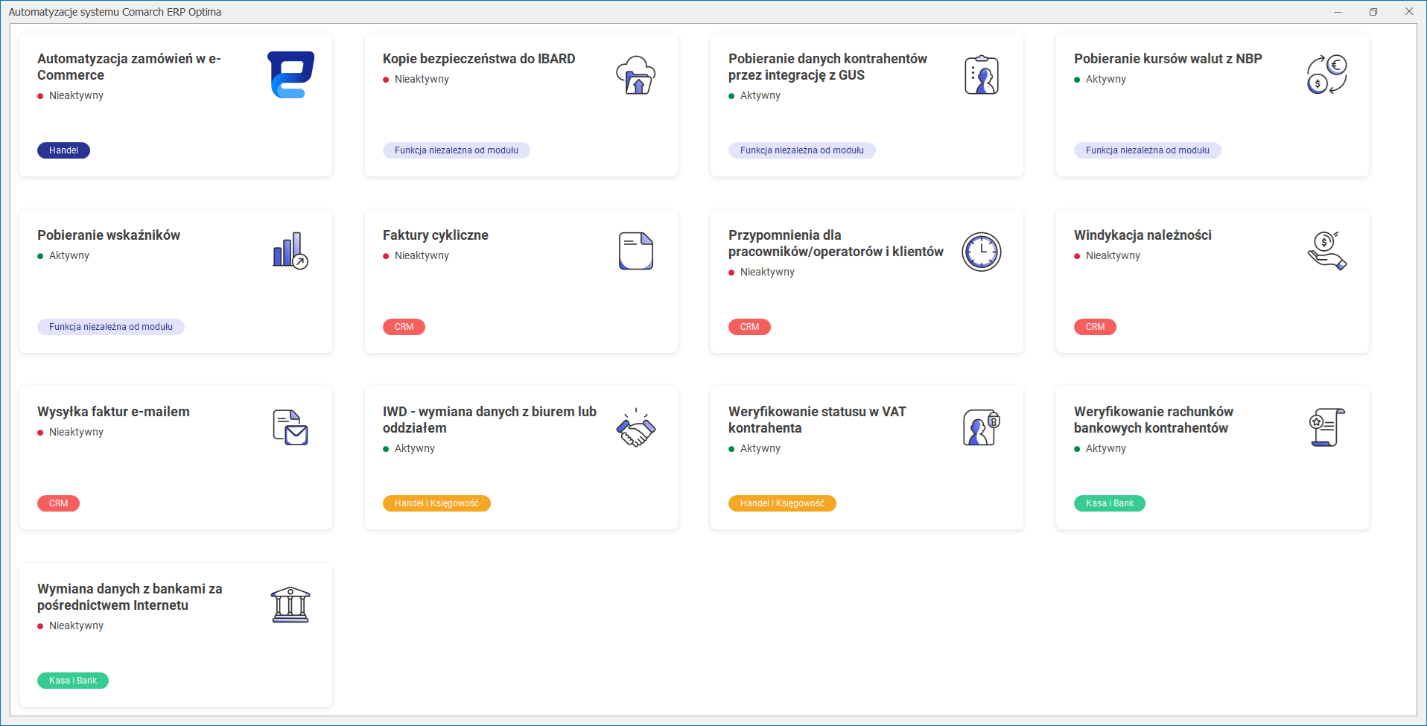
Task: Click Aktywny status on IWD card
Action: tap(409, 449)
